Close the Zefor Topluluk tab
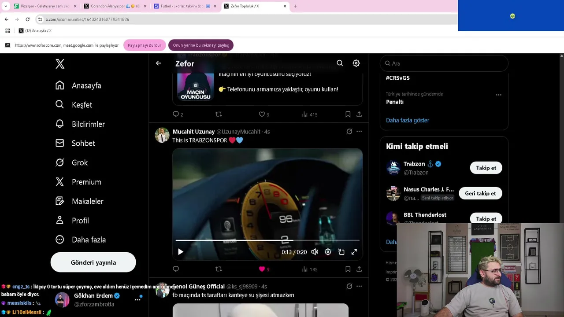 click(285, 6)
